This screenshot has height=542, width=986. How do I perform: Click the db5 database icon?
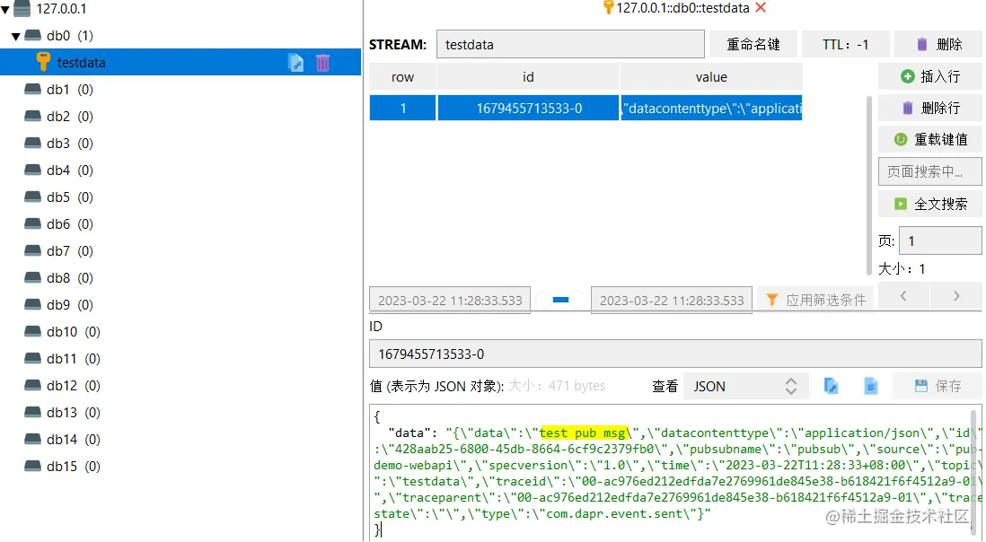coord(32,197)
